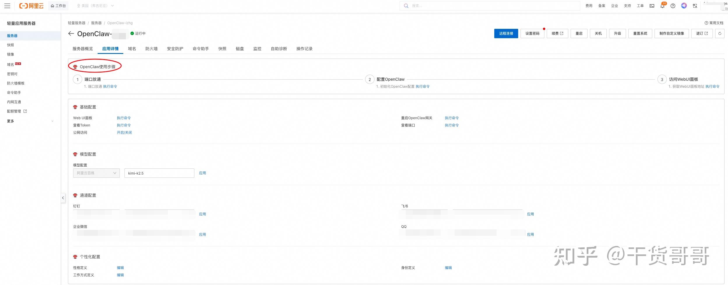Run 执行命令 for 重启OpenClaw网关
The image size is (728, 285).
pyautogui.click(x=452, y=118)
